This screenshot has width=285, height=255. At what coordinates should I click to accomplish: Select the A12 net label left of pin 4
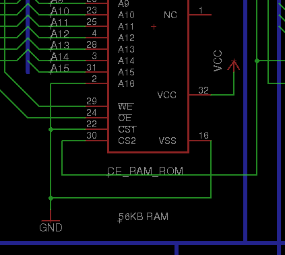click(x=60, y=34)
